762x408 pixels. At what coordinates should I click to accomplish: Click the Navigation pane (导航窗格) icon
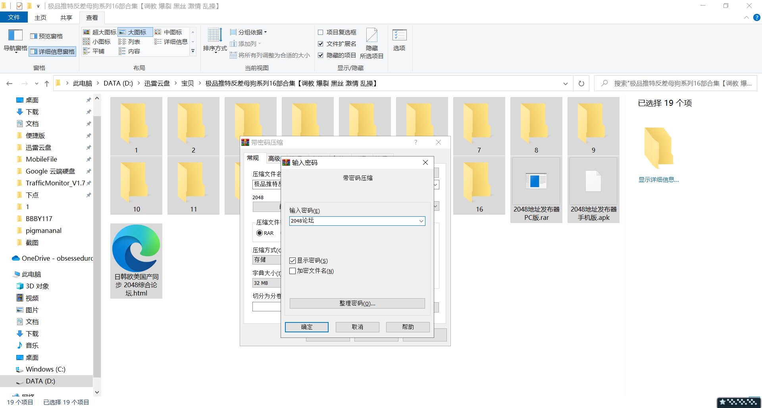[15, 36]
